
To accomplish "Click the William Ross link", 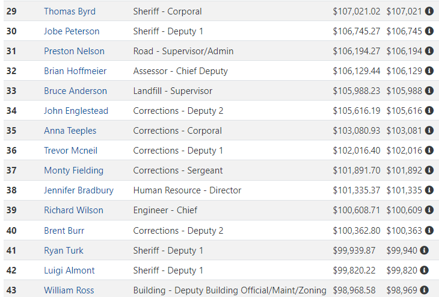I will pos(69,290).
